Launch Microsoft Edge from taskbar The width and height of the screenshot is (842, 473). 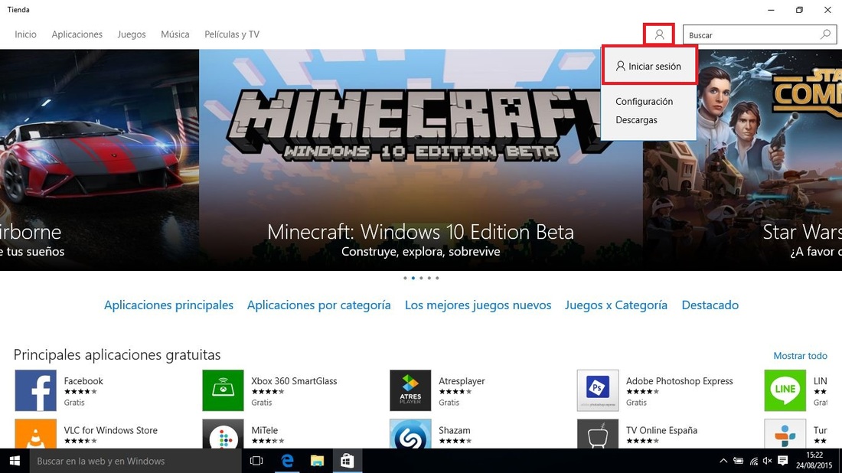click(287, 462)
